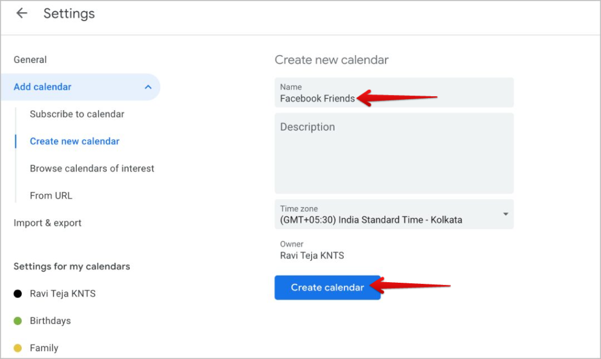601x359 pixels.
Task: Click the owner name Ravi Teja KNTS
Action: pos(312,256)
